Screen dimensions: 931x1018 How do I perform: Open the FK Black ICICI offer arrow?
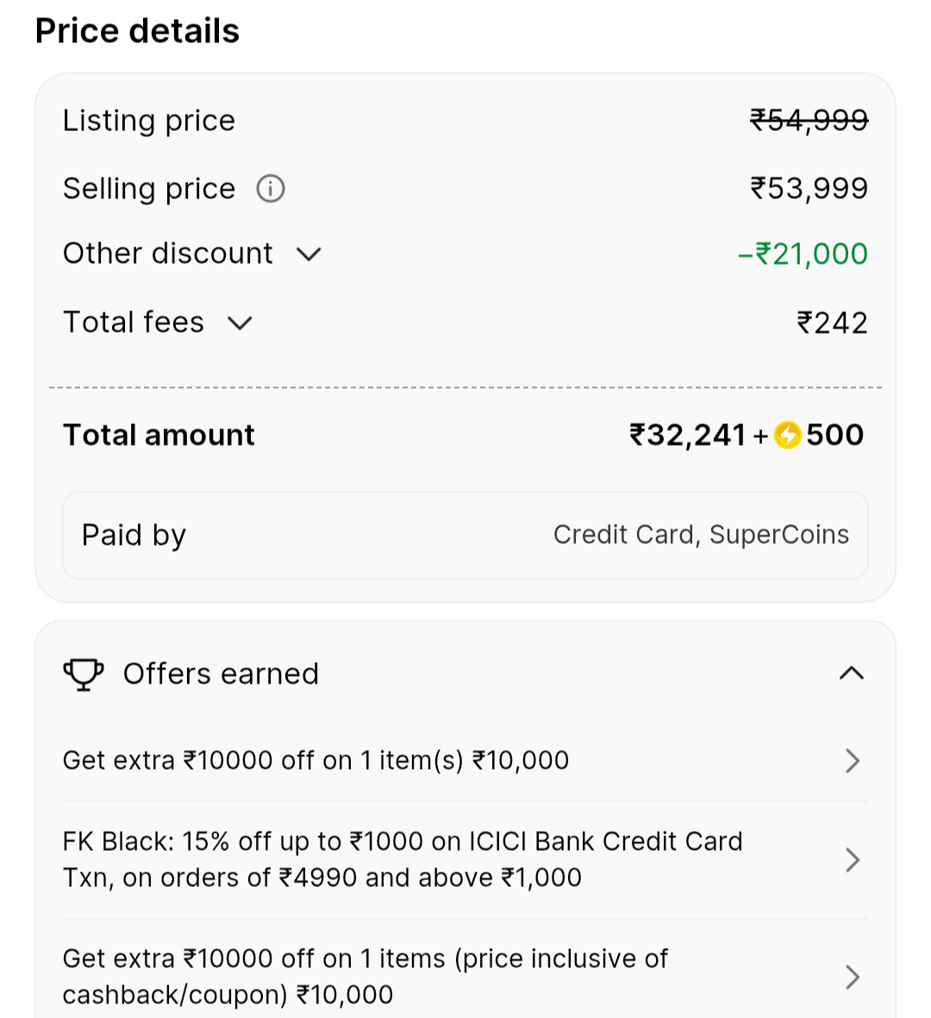(x=853, y=859)
